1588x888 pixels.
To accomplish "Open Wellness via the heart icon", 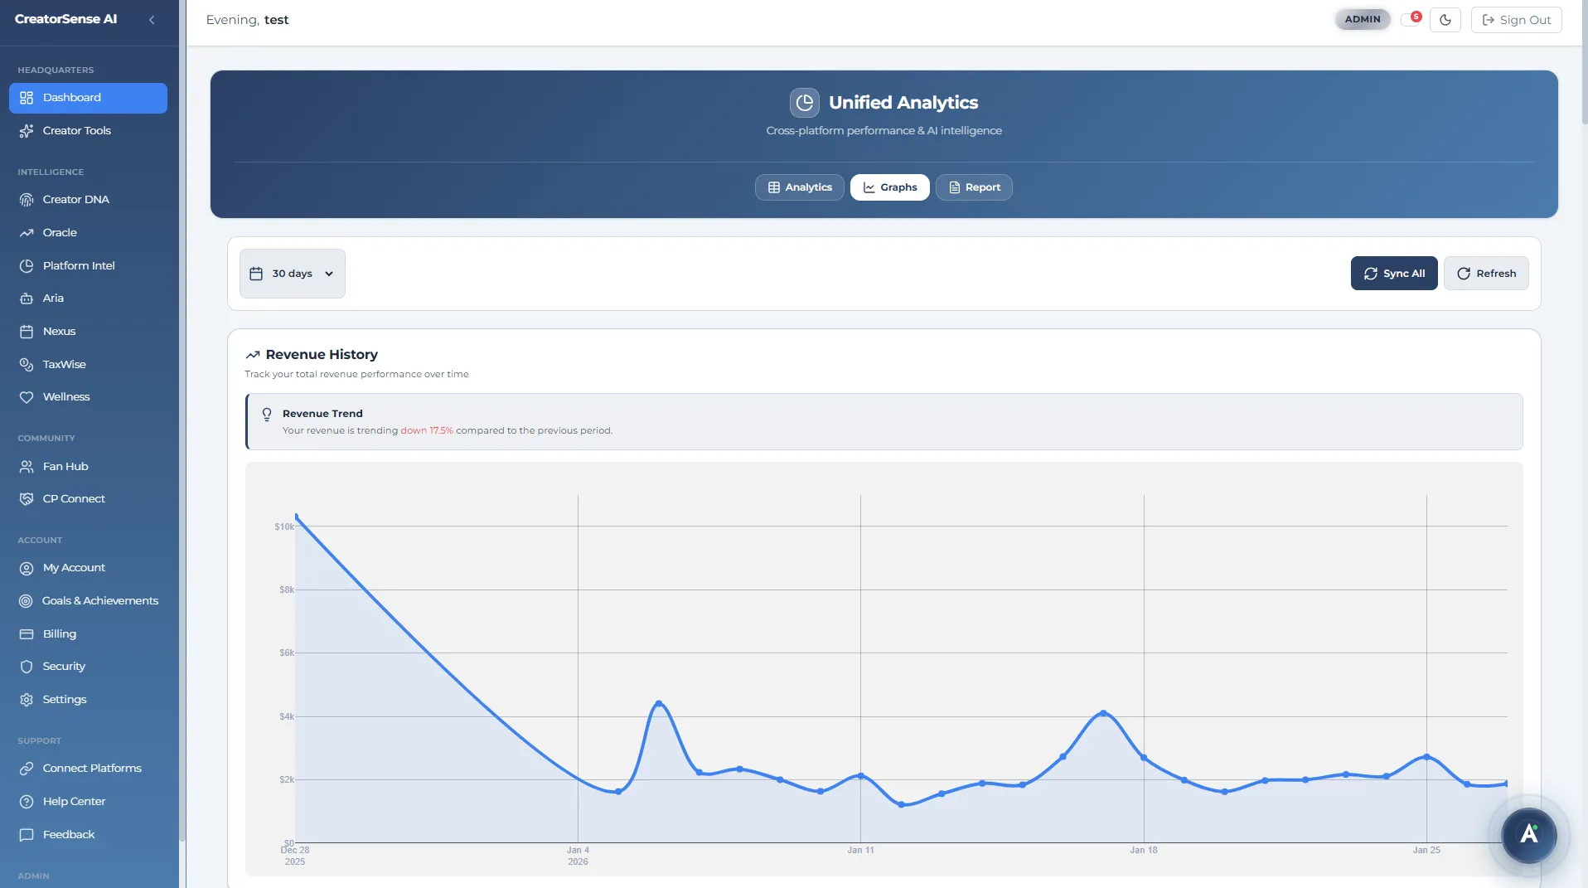I will pos(27,396).
